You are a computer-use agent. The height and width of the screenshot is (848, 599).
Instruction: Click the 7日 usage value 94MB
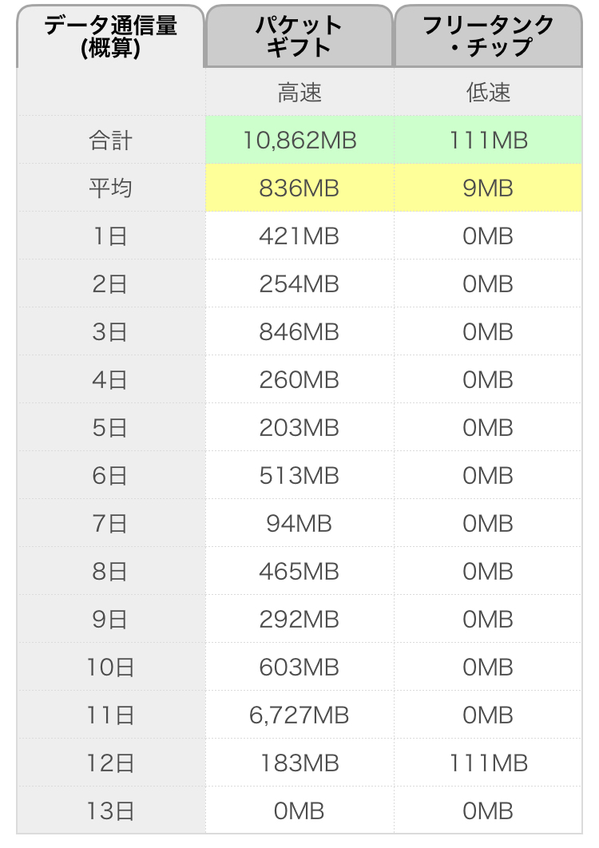tap(299, 524)
